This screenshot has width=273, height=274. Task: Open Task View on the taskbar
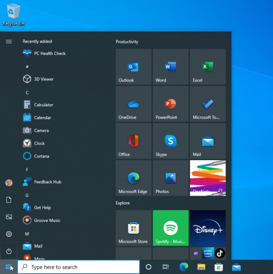pyautogui.click(x=165, y=267)
